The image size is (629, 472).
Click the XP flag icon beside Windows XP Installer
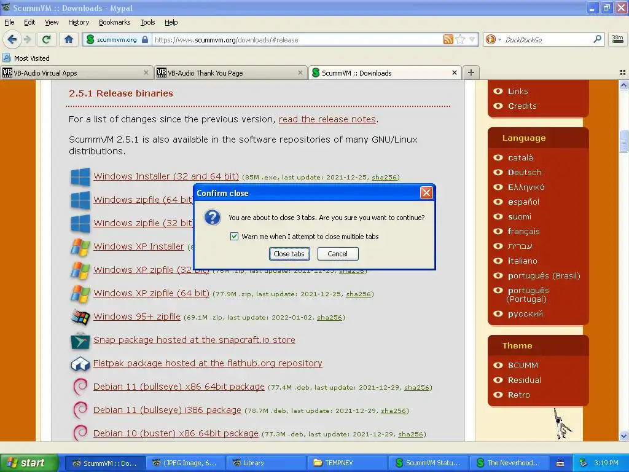click(x=80, y=247)
